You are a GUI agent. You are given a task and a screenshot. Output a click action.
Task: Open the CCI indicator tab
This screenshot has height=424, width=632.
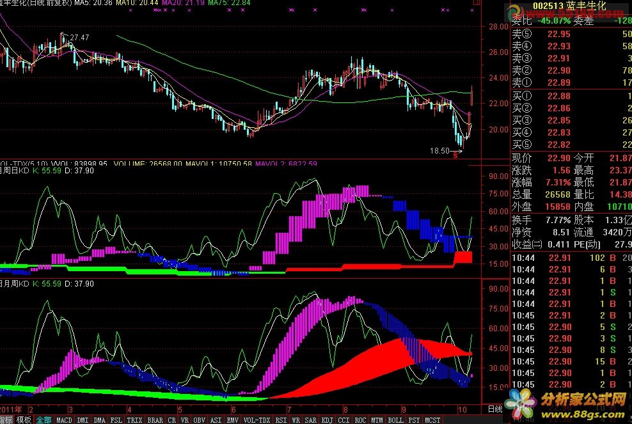pyautogui.click(x=344, y=420)
